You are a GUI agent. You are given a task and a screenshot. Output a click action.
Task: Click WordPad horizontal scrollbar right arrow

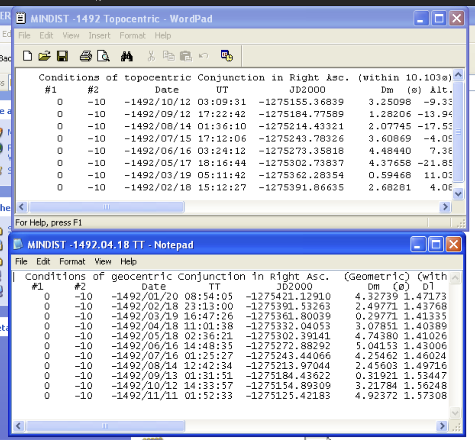[445, 207]
